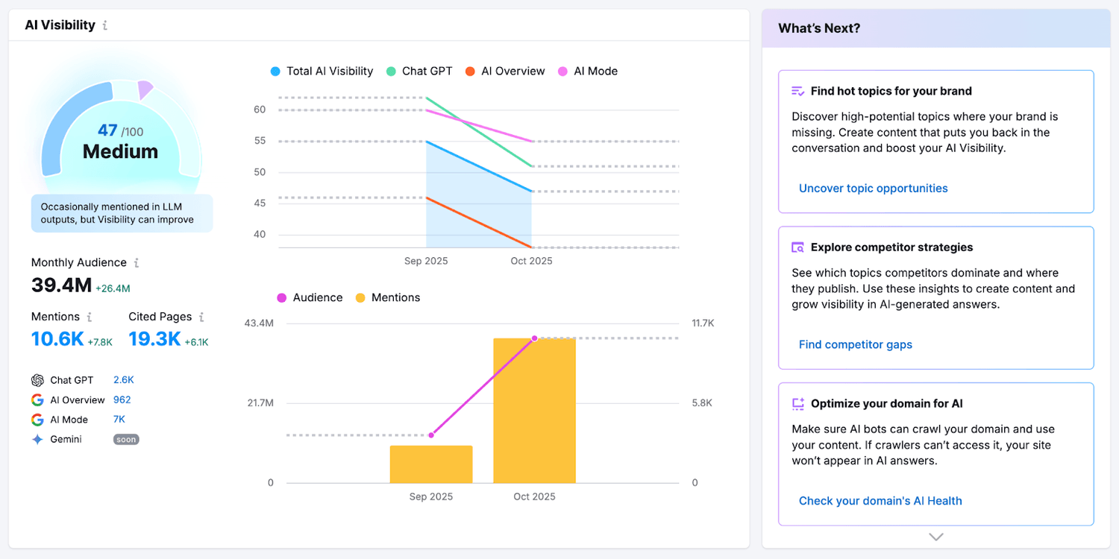Click the info icon next to Monthly Audience

coord(136,262)
